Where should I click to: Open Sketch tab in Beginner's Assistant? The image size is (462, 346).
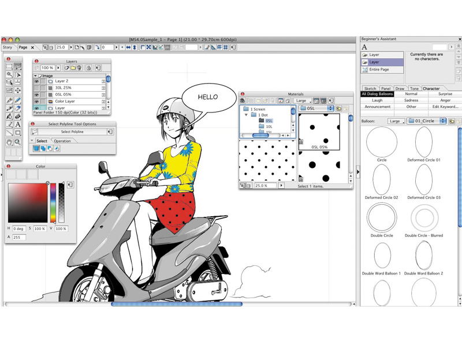point(370,89)
